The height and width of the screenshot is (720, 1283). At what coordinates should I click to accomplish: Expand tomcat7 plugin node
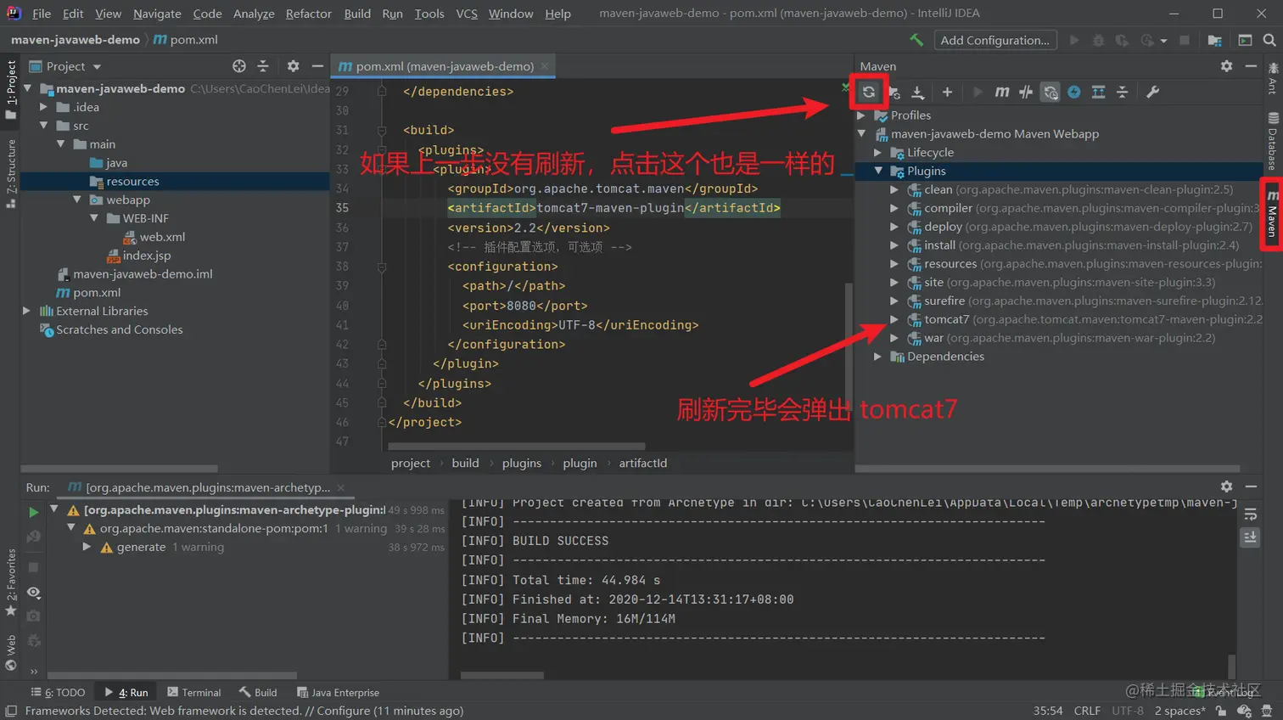(894, 319)
